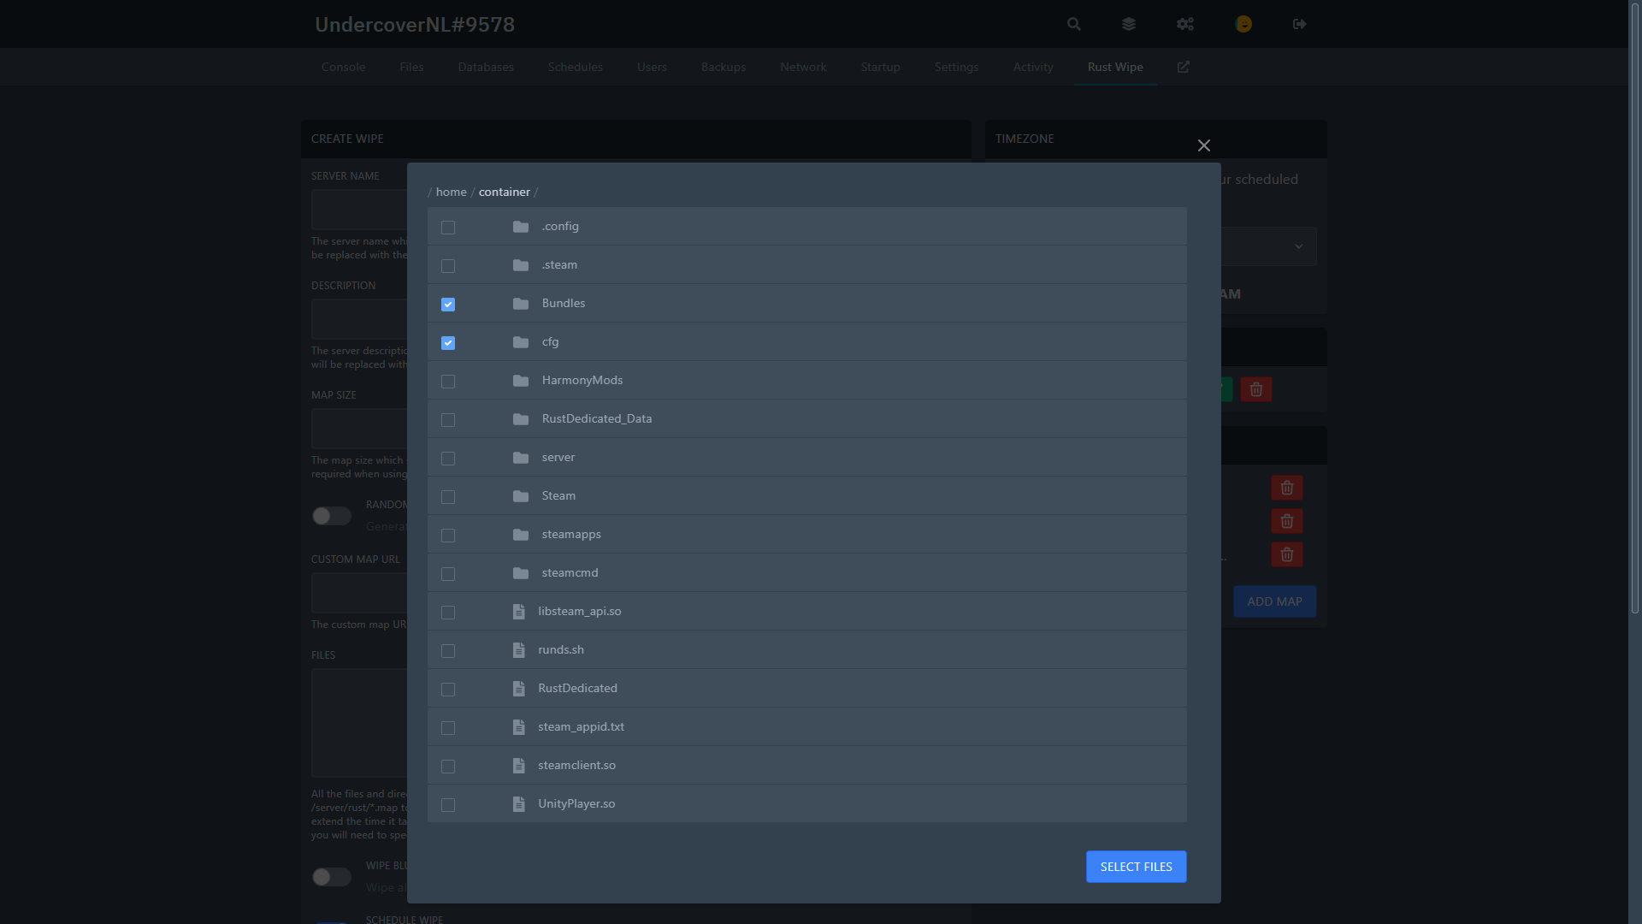
Task: Check the UnityPlayer.so checkbox
Action: pyautogui.click(x=448, y=805)
